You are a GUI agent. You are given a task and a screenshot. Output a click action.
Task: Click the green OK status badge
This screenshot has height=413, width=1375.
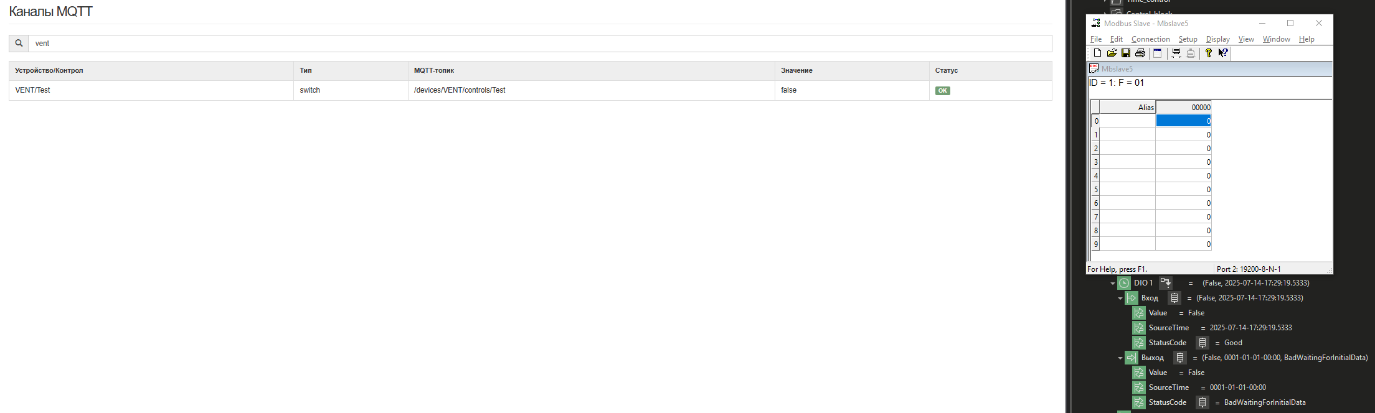(943, 91)
